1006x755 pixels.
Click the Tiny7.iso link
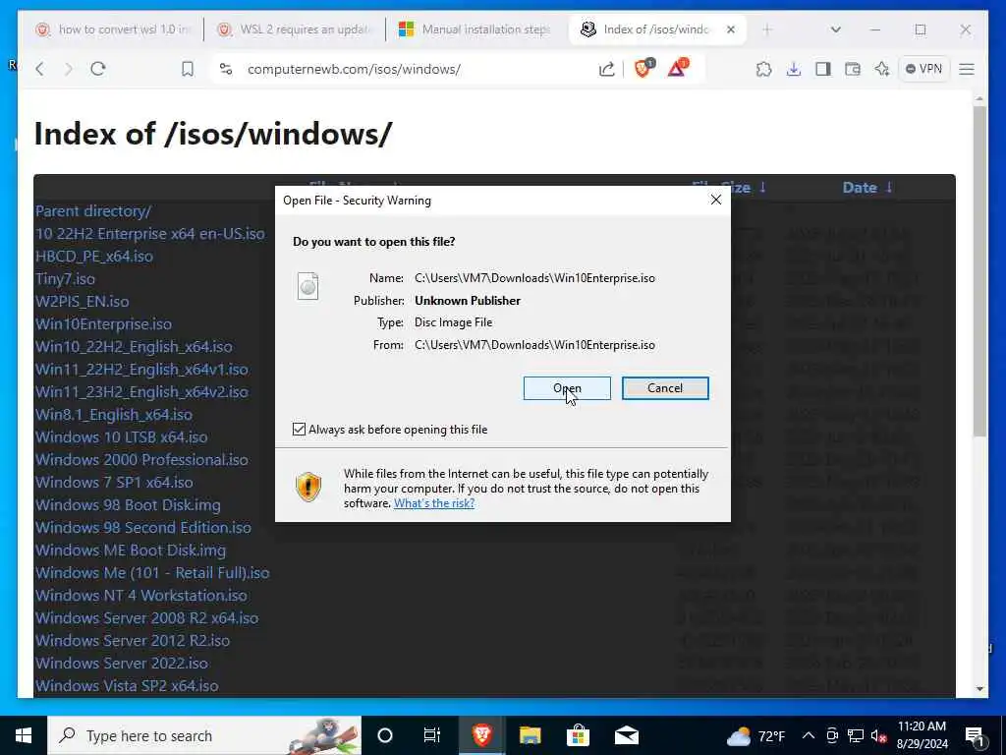point(66,278)
